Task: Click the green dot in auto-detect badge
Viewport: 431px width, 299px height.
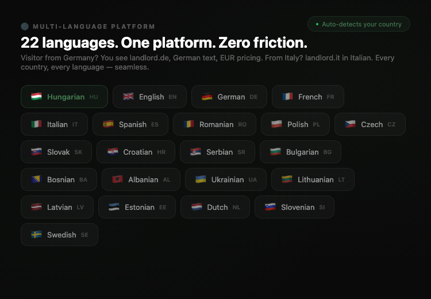Action: [317, 24]
